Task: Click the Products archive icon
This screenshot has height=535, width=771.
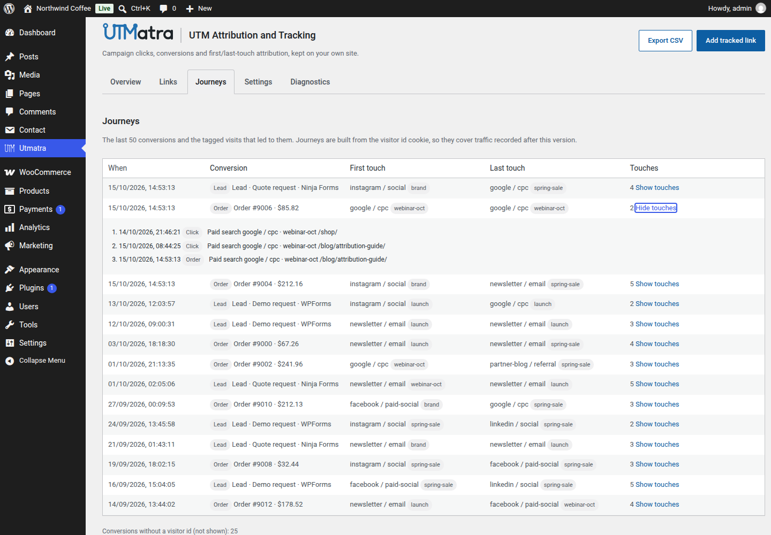Action: tap(10, 191)
